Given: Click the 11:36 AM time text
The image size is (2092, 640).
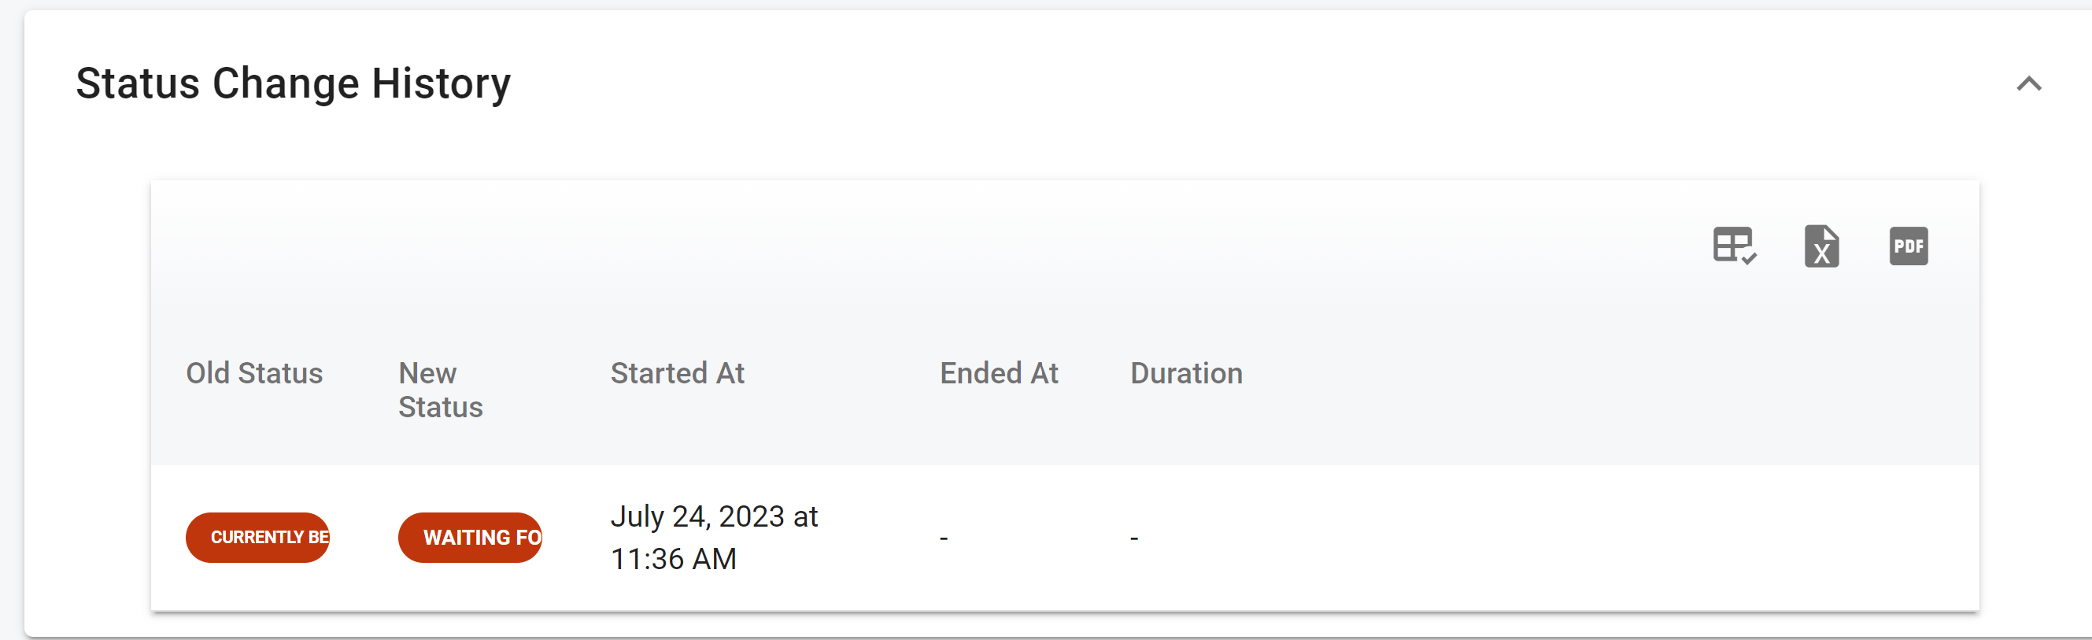Looking at the screenshot, I should (673, 559).
